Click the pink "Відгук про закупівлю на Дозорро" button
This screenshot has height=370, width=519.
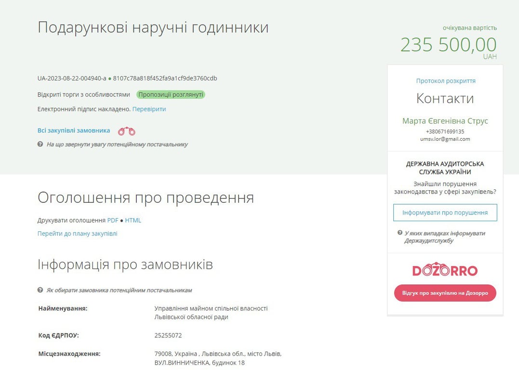tap(445, 293)
